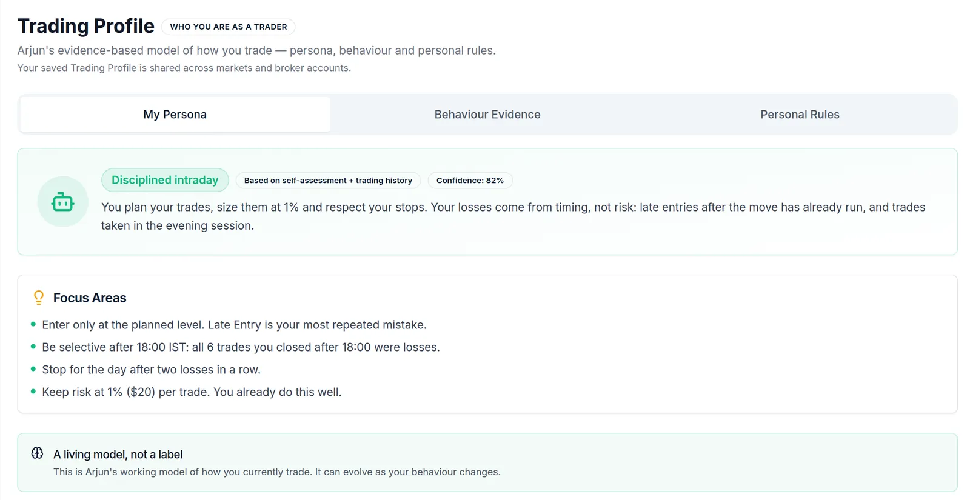Click the A living model, not a label heading
Viewport: 970px width, 500px height.
pyautogui.click(x=118, y=455)
